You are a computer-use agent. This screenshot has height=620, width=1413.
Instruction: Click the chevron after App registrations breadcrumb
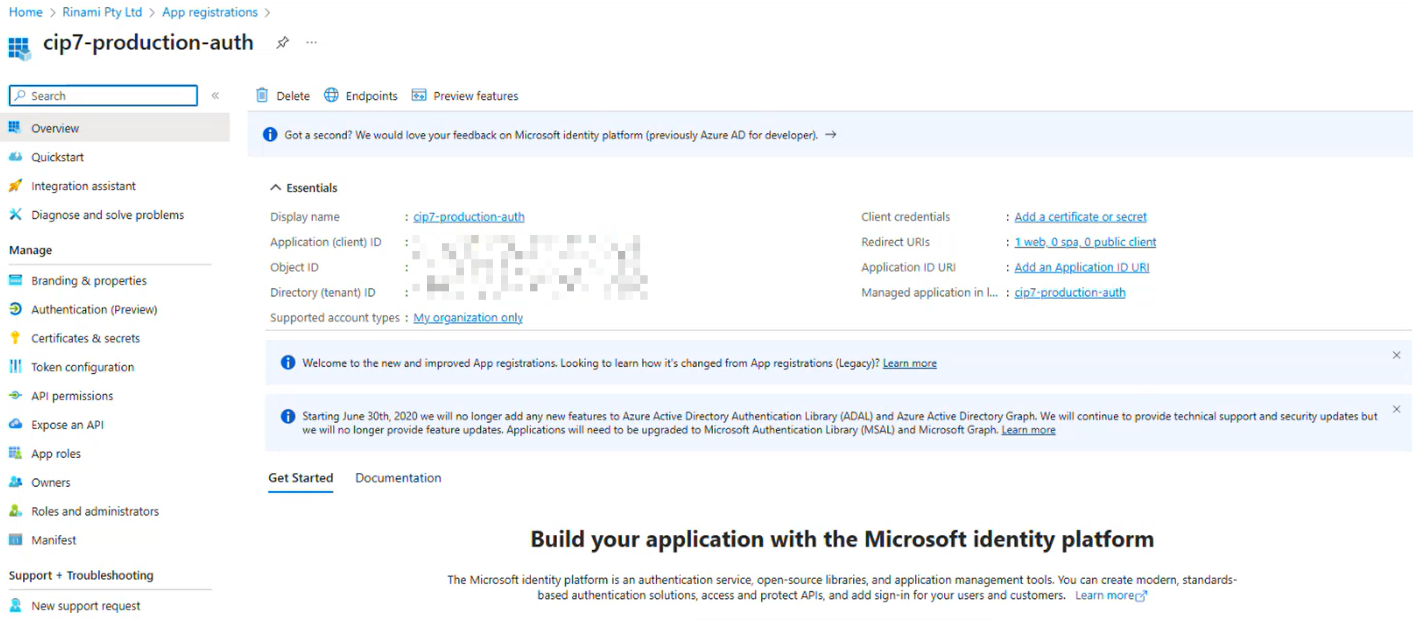pyautogui.click(x=268, y=12)
